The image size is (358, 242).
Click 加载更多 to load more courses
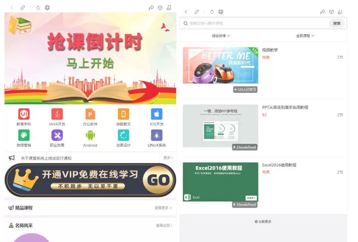(x=263, y=222)
